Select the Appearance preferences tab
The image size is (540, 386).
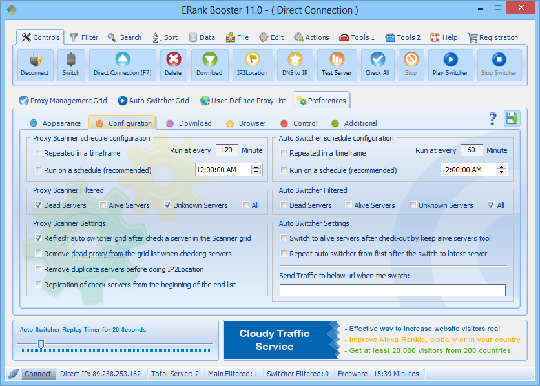coord(55,123)
